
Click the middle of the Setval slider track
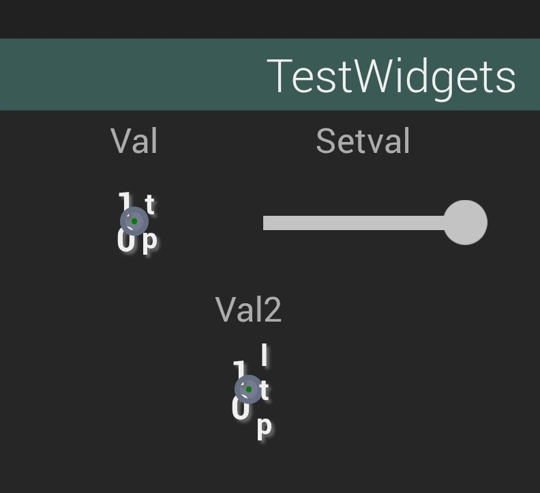[355, 223]
